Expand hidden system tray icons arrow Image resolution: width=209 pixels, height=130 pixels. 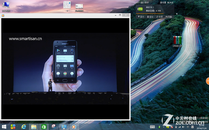164,127
